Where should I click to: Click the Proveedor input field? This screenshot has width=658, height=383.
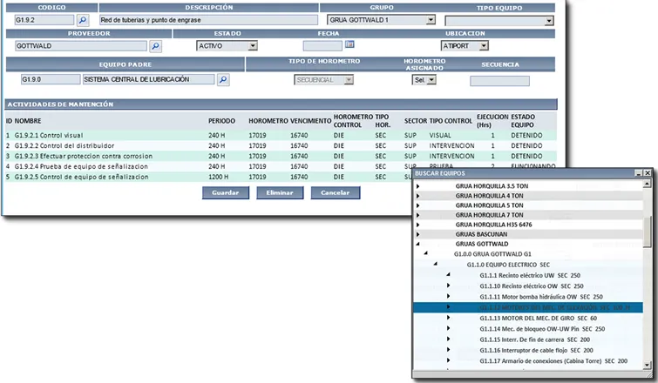[81, 45]
